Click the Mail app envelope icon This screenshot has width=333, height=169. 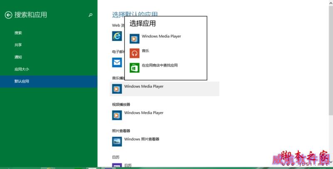pos(117,63)
